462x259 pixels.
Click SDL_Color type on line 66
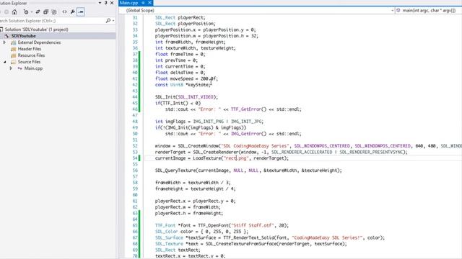click(167, 232)
